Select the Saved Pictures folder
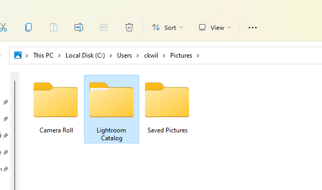The height and width of the screenshot is (190, 322). [168, 108]
